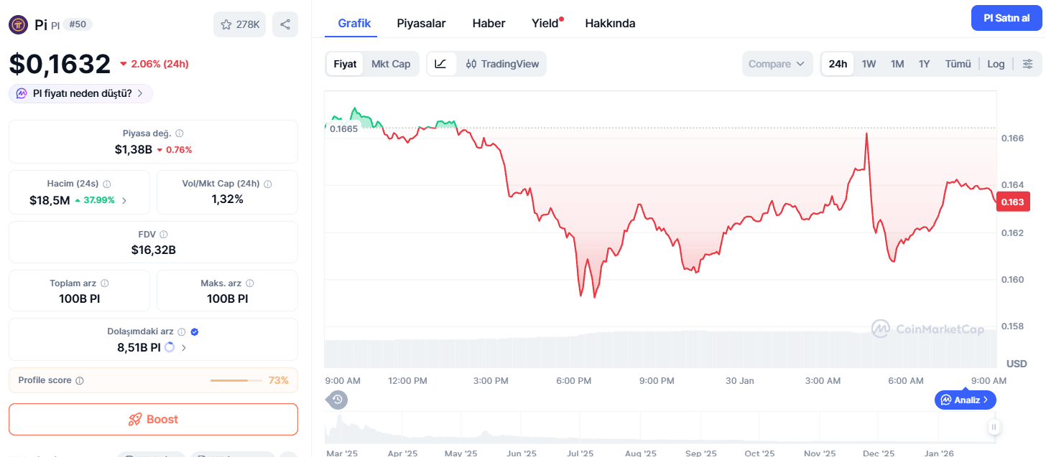The height and width of the screenshot is (457, 1046).
Task: Click the $0,1632 price text
Action: 60,64
